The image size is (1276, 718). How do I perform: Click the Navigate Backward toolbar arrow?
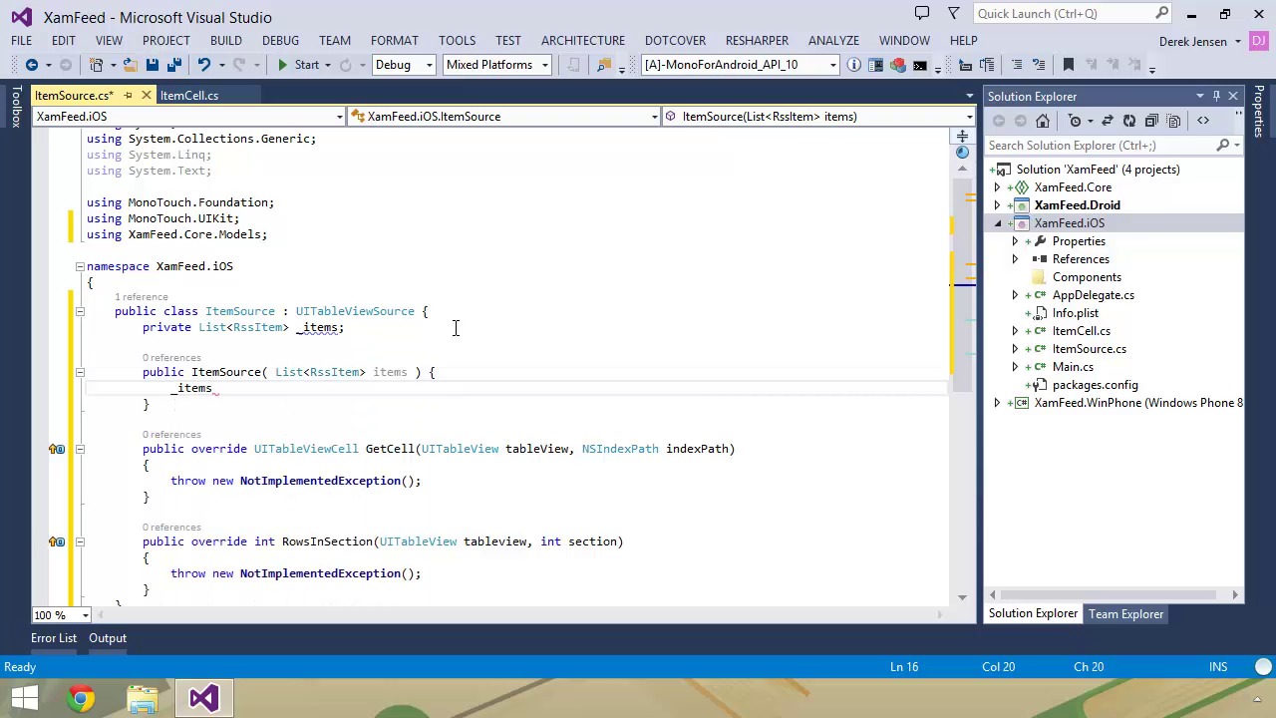(x=31, y=65)
